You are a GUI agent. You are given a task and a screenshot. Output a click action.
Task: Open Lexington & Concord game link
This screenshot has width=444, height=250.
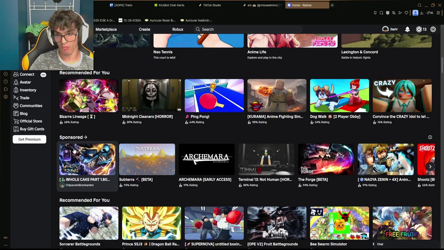[x=360, y=52]
